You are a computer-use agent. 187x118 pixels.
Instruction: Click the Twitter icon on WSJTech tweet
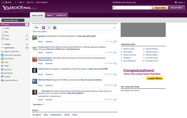[x=115, y=85]
